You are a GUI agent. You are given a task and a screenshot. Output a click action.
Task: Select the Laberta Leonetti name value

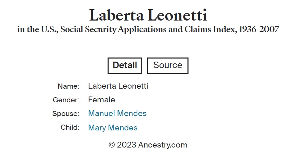click(118, 86)
